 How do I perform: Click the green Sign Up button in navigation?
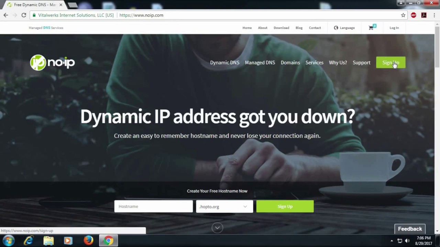[390, 62]
